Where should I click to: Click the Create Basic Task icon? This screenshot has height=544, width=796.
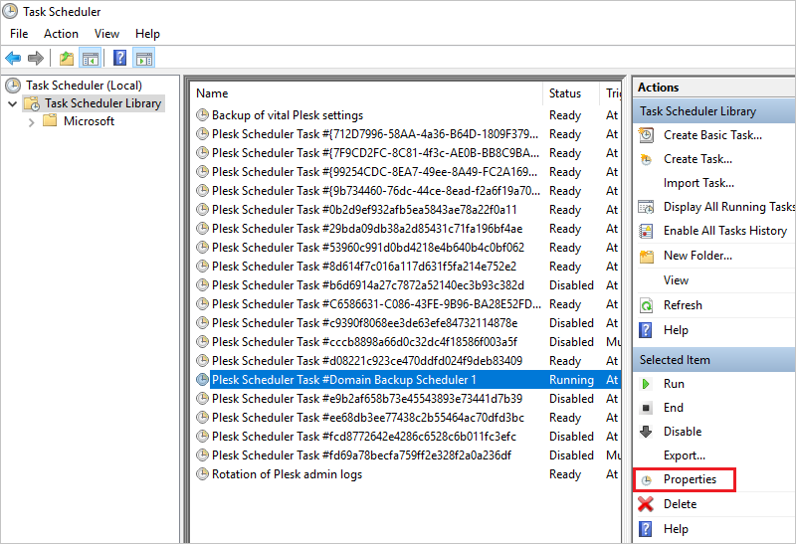coord(647,135)
